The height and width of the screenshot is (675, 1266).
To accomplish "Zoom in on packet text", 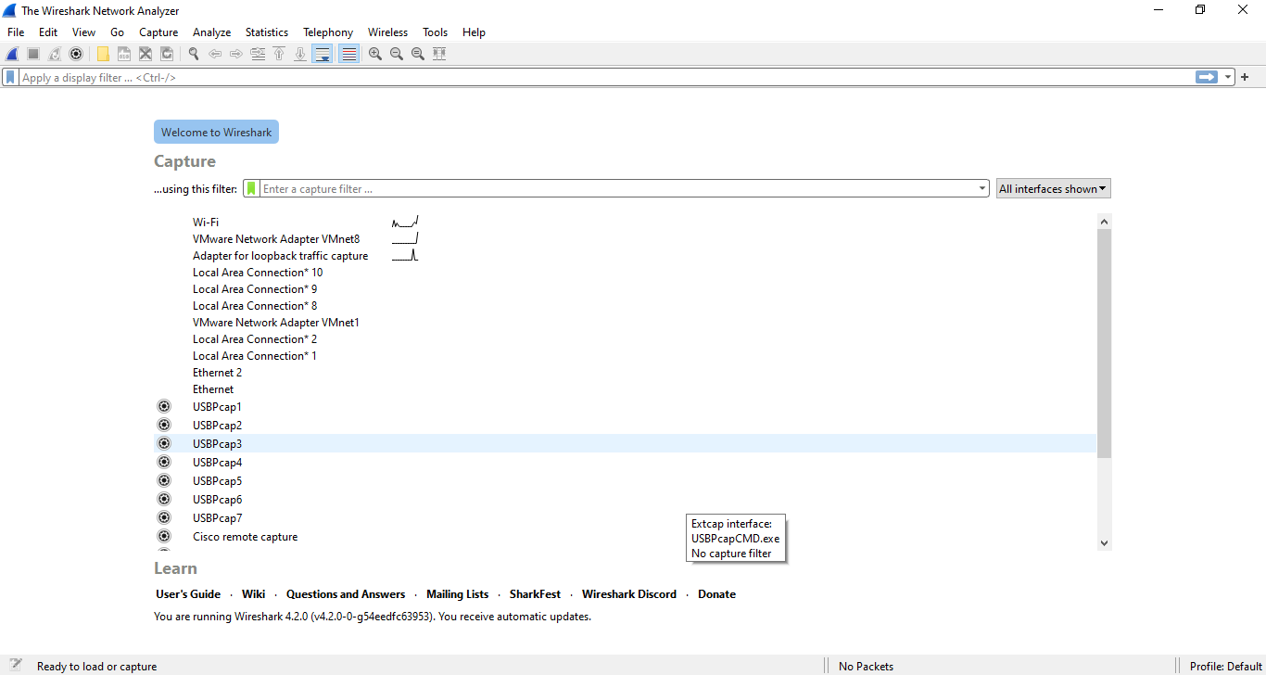I will pos(375,54).
